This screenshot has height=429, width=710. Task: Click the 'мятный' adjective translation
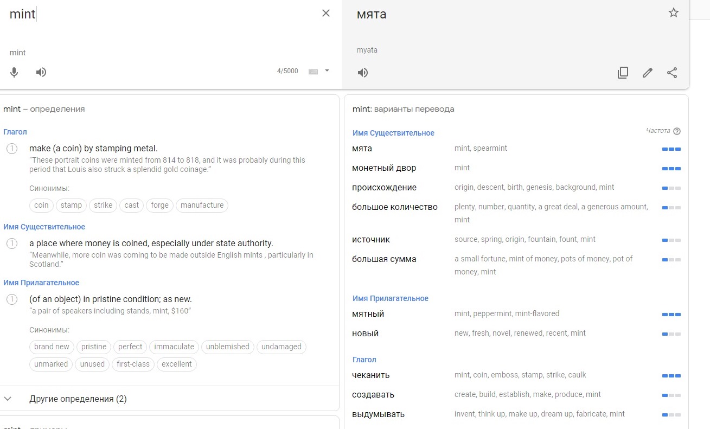(368, 314)
